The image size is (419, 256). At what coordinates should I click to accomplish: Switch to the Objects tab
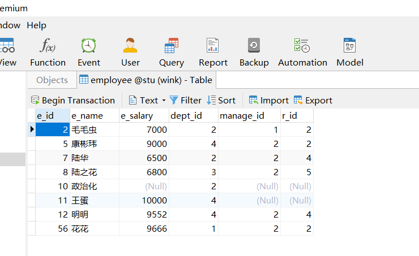pos(52,80)
